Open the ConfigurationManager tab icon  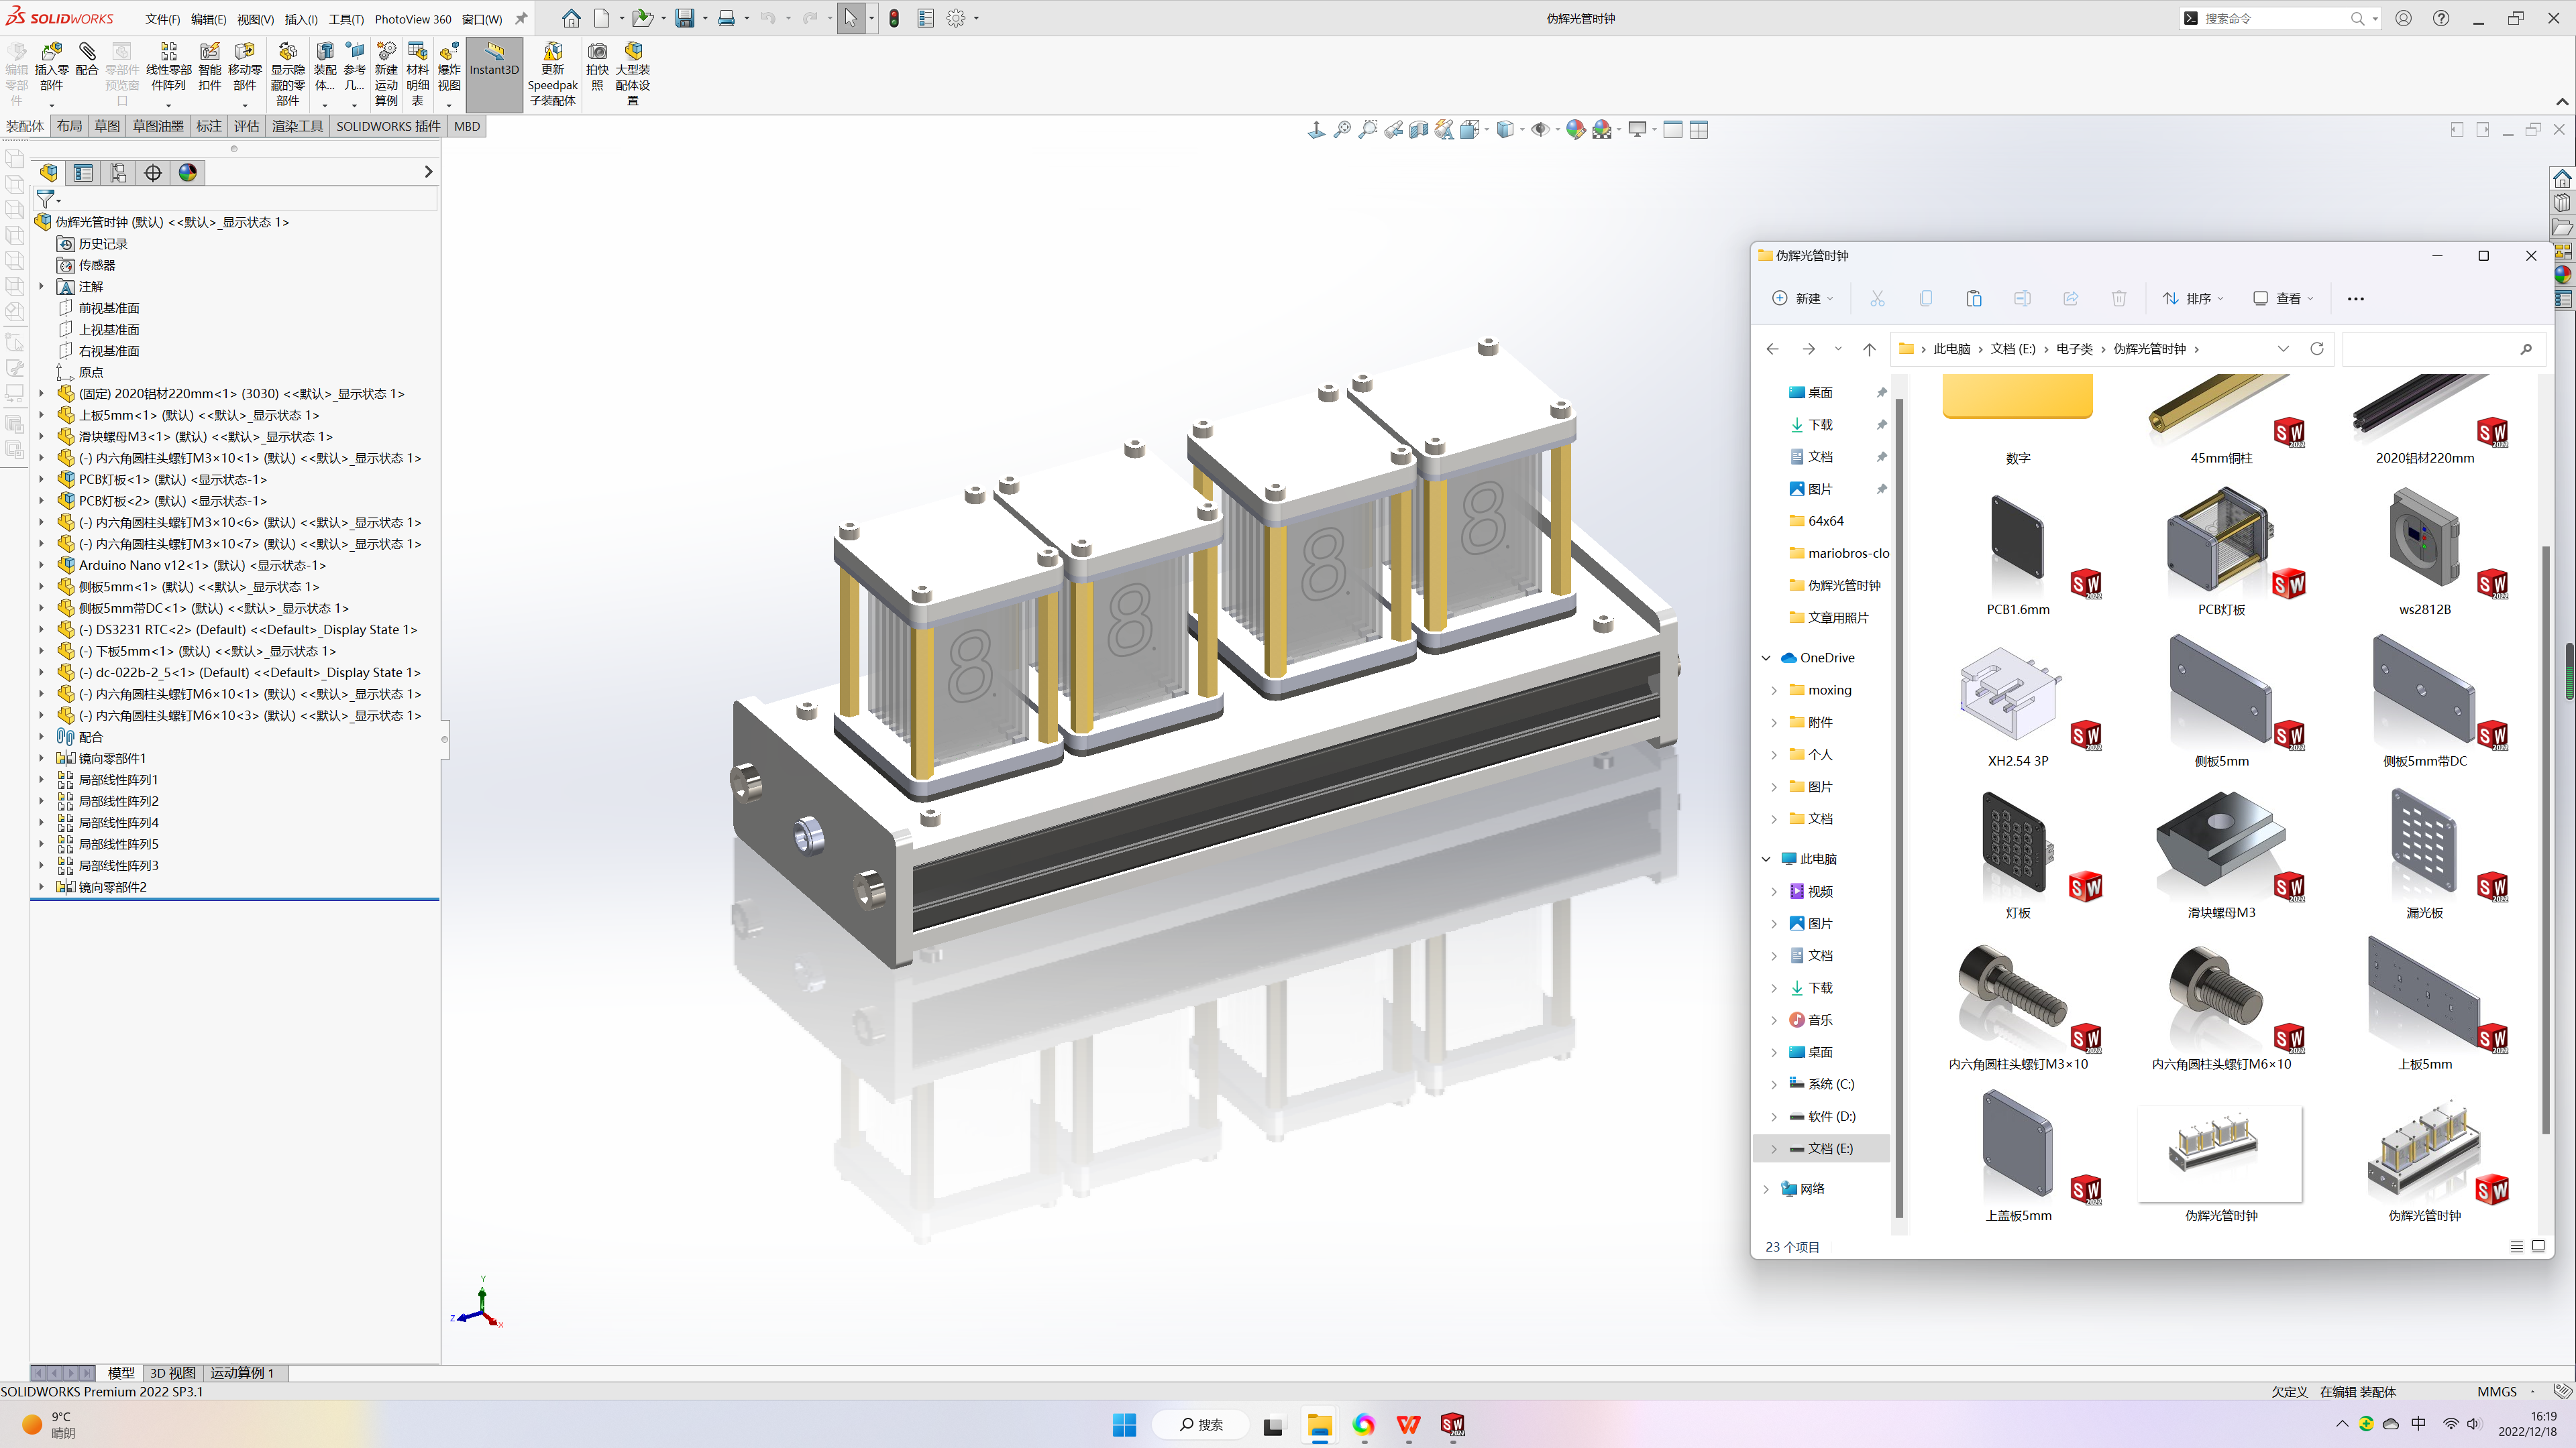coord(118,173)
